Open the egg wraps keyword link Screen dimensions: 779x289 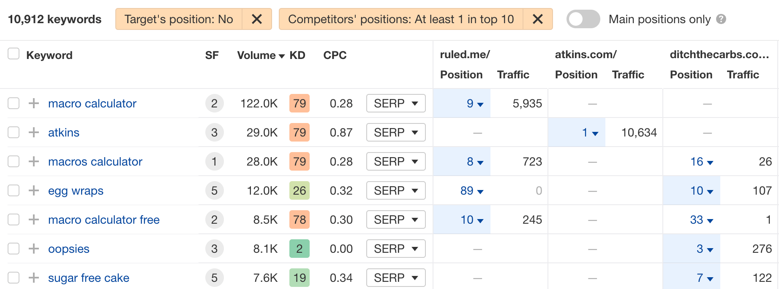tap(76, 190)
